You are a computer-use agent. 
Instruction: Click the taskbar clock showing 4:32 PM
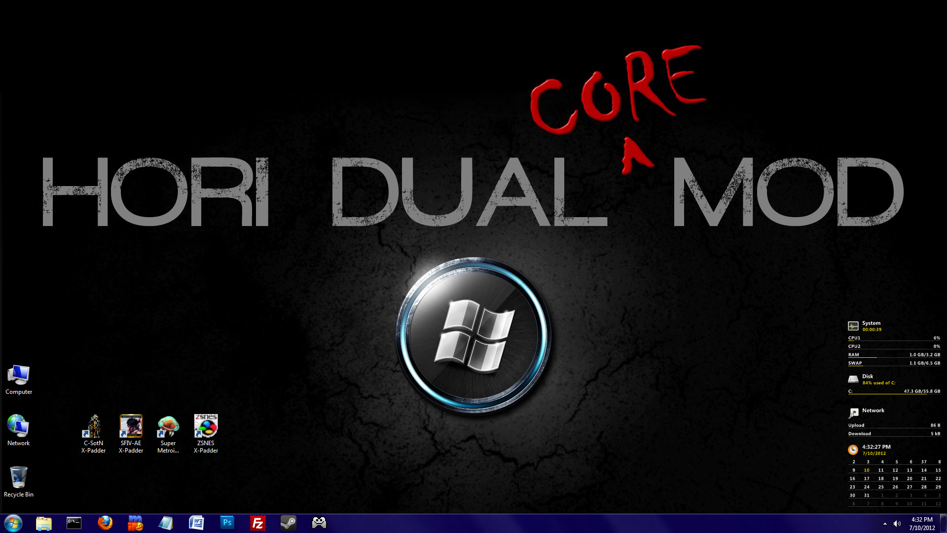click(x=922, y=524)
